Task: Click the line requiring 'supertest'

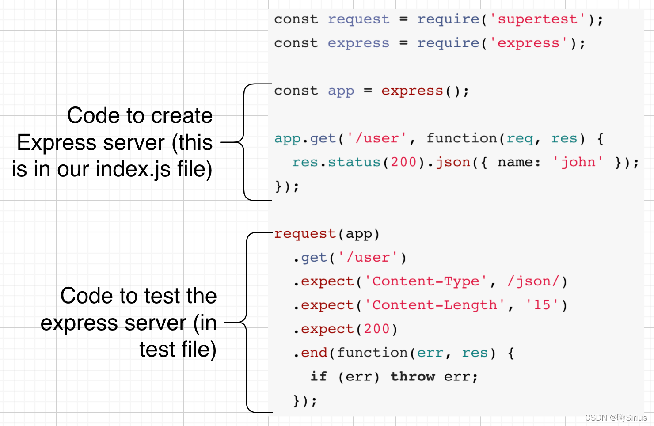Action: coord(438,19)
